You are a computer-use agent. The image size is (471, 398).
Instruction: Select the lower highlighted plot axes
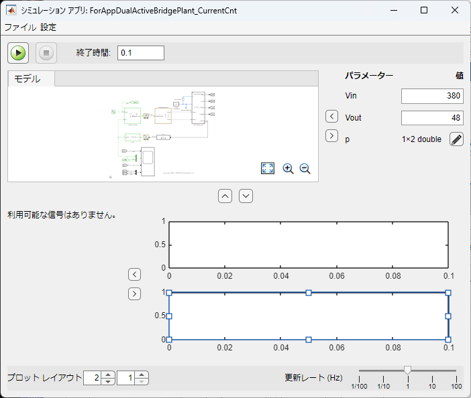tap(309, 316)
